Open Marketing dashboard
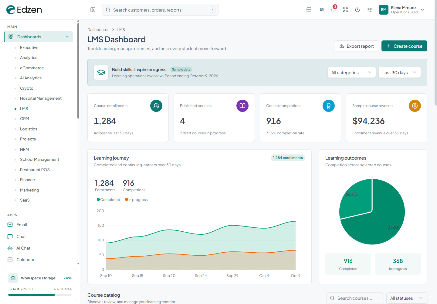Screen dimensions: 437x304 (x=29, y=190)
